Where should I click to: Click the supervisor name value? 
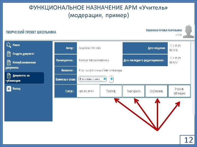click(94, 60)
